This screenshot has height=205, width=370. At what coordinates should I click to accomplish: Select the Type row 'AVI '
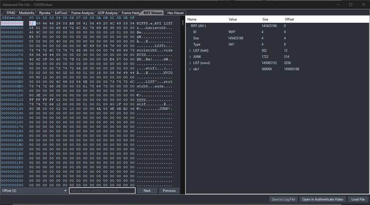(x=277, y=44)
